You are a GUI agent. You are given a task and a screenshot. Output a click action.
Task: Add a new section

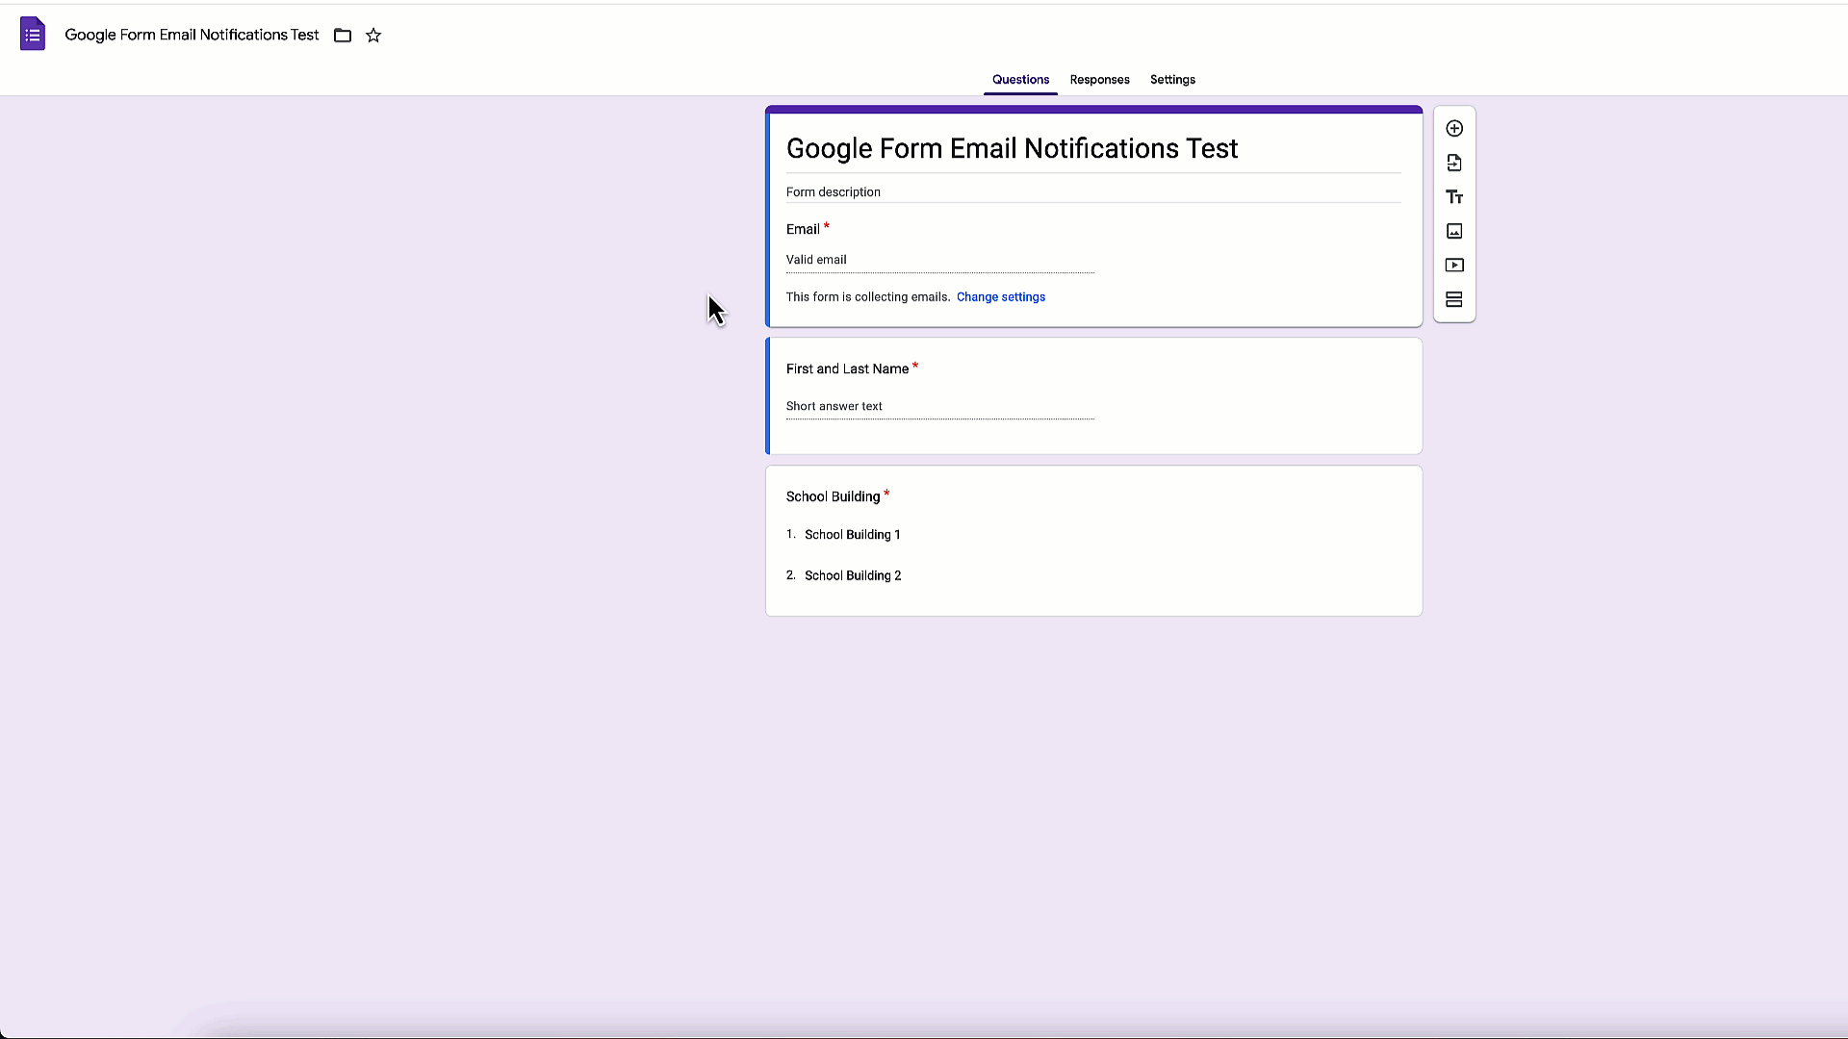(1454, 299)
